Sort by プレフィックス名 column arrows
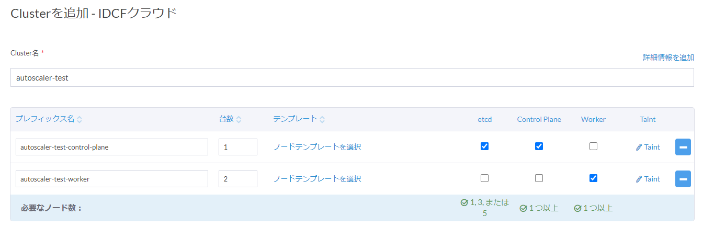 pos(80,119)
